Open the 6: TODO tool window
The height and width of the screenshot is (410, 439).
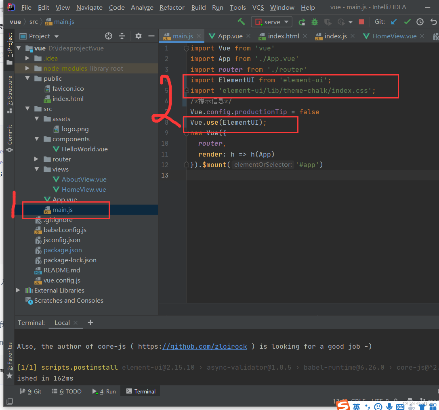pyautogui.click(x=67, y=391)
